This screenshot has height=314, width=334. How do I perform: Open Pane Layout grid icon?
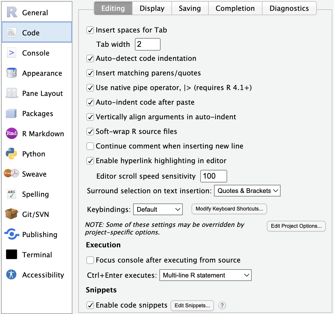coord(11,93)
